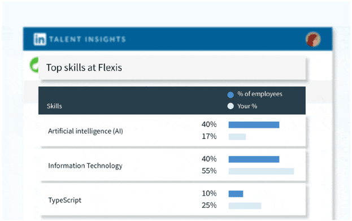Click the 40% employees bar for Information Technology
The width and height of the screenshot is (352, 221).
tap(254, 159)
